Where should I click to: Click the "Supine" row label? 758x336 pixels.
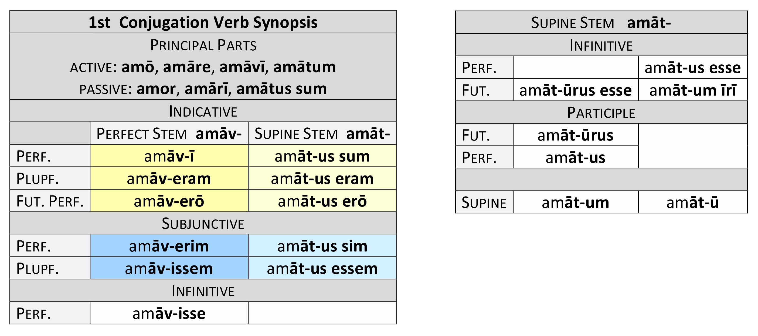484,202
